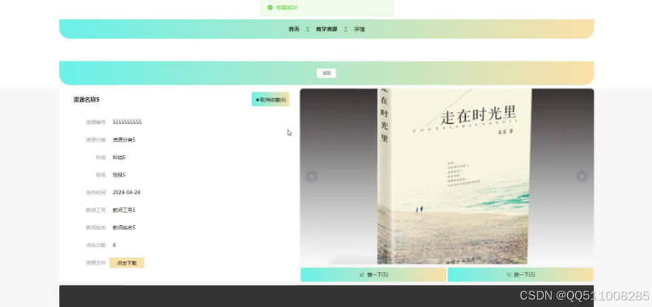Open 教学资源 breadcrumb link

pyautogui.click(x=326, y=29)
